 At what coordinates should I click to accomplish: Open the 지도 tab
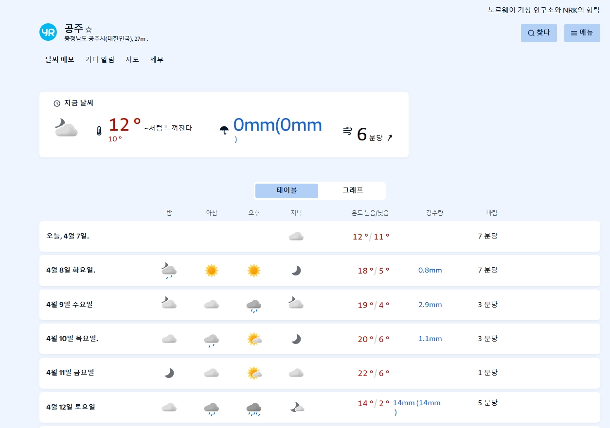[x=132, y=59]
